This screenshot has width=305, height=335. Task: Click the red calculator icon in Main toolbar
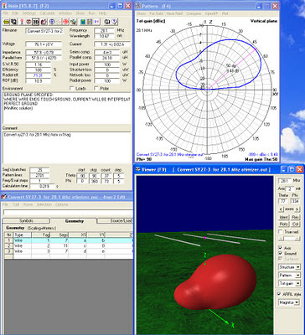[x=44, y=22]
